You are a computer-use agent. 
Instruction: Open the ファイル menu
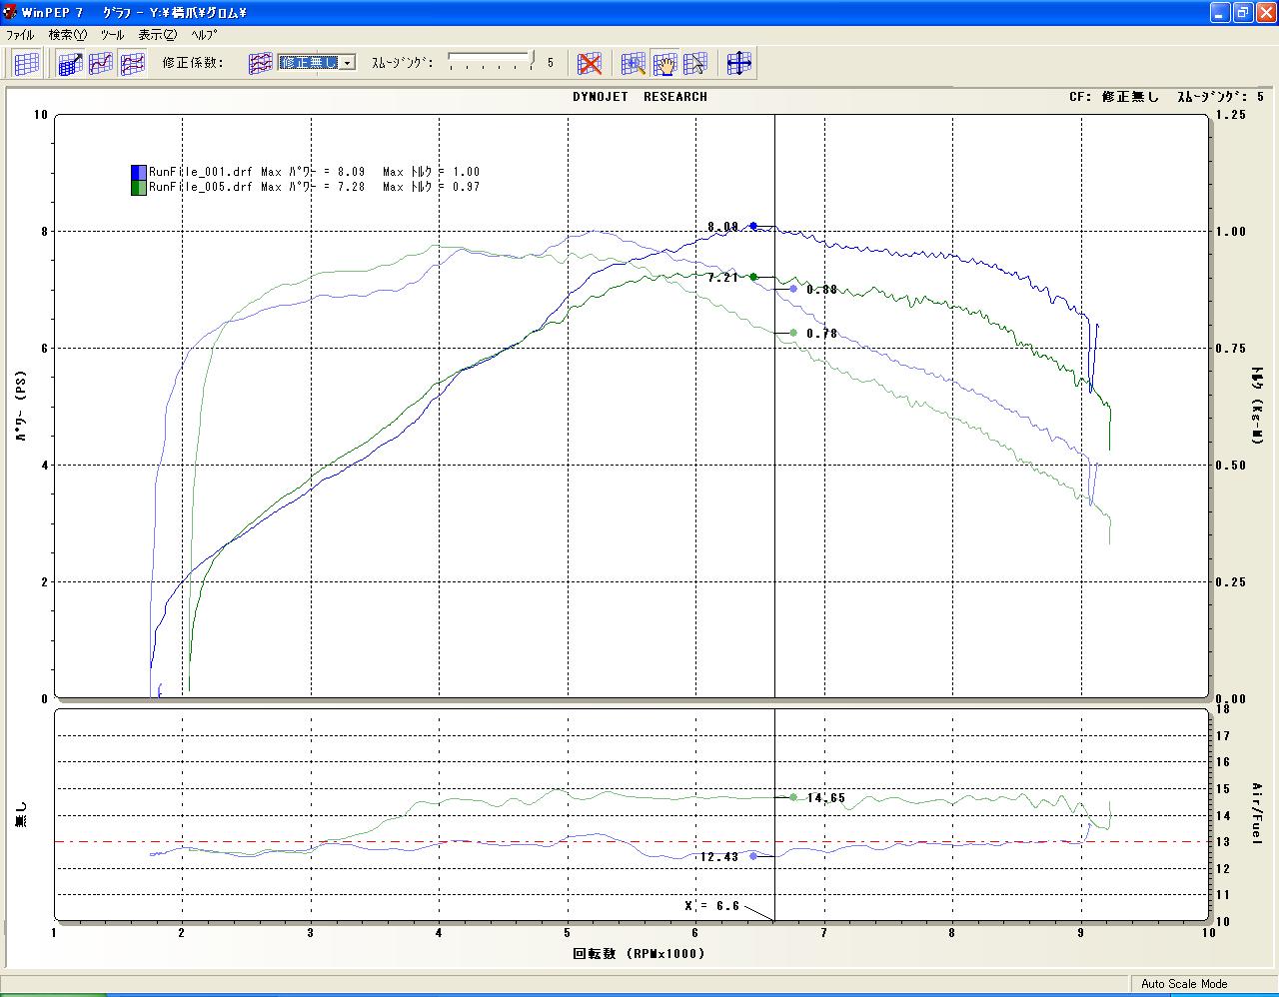coord(20,35)
